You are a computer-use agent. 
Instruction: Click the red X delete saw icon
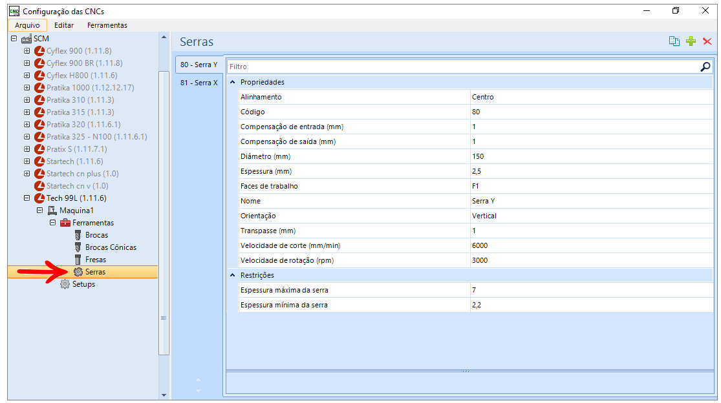(707, 41)
